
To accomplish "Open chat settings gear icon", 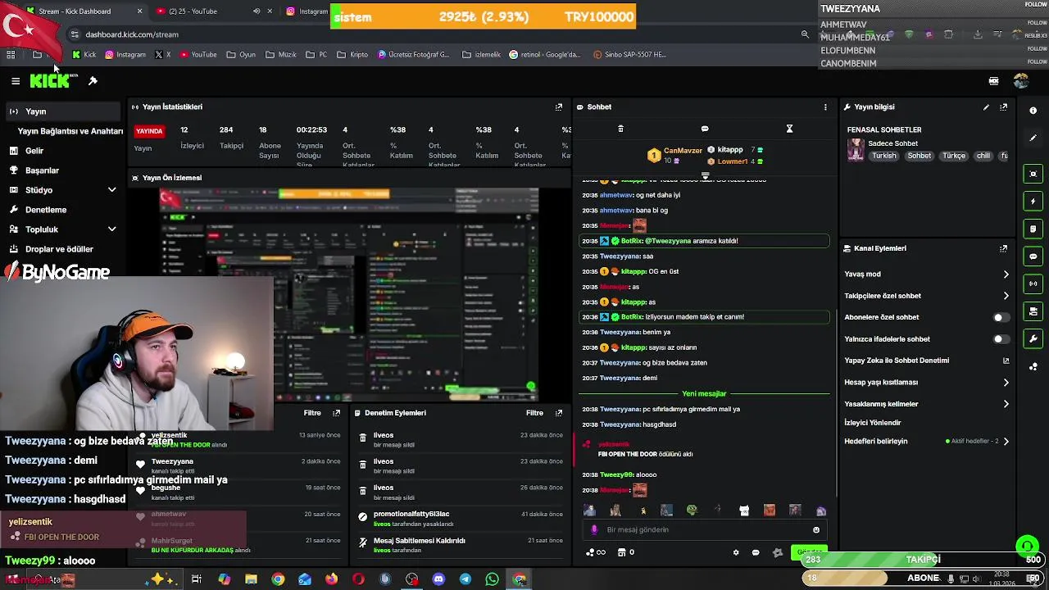I will click(x=735, y=552).
